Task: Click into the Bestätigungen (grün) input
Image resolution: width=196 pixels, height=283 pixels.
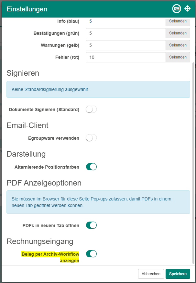Action: coord(126,33)
